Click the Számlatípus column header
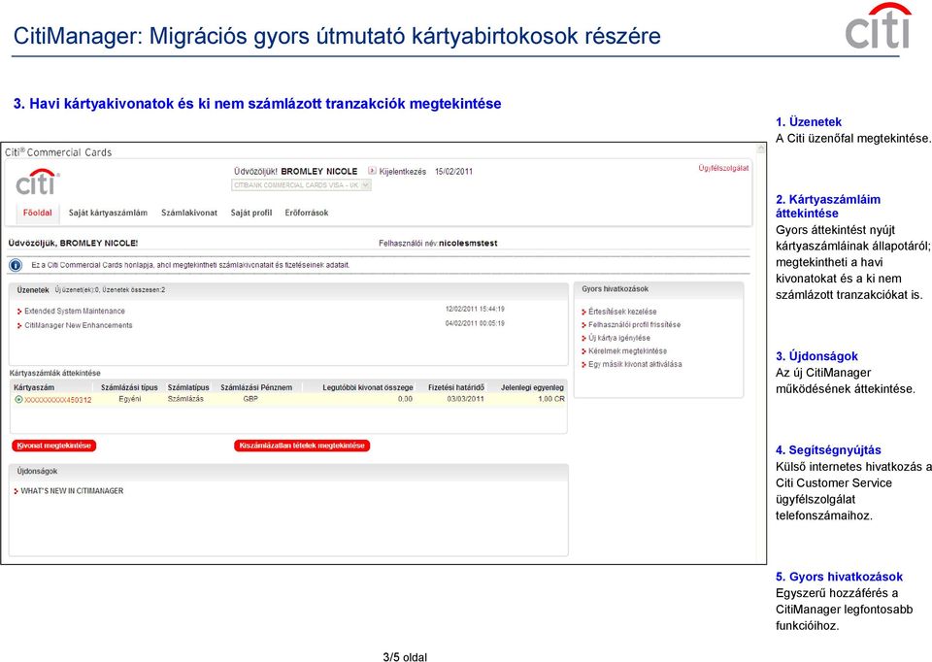 pyautogui.click(x=187, y=387)
